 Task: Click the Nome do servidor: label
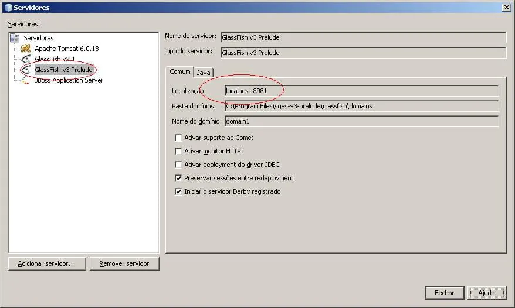191,36
